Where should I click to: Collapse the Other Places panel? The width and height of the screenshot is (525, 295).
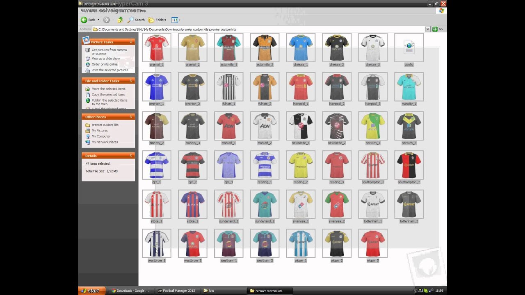pyautogui.click(x=131, y=117)
